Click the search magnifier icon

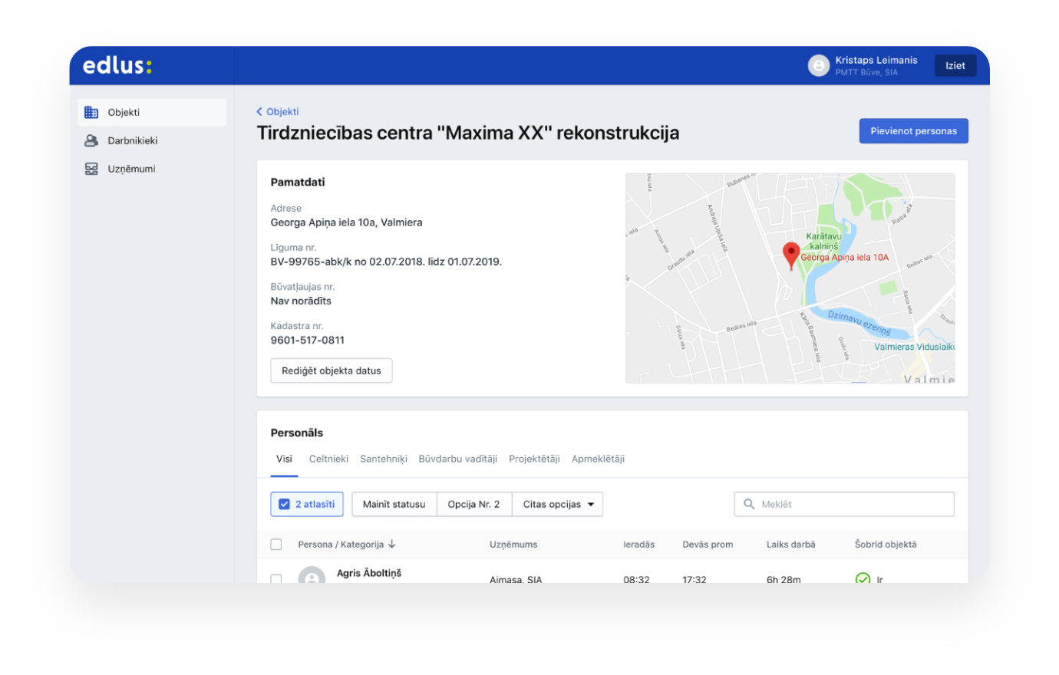click(749, 504)
